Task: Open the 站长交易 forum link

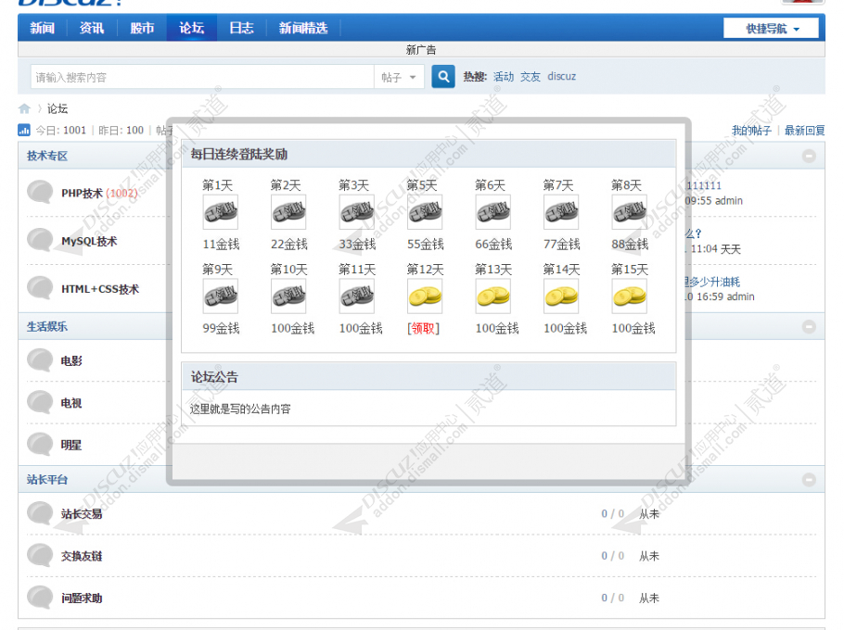Action: 82,514
